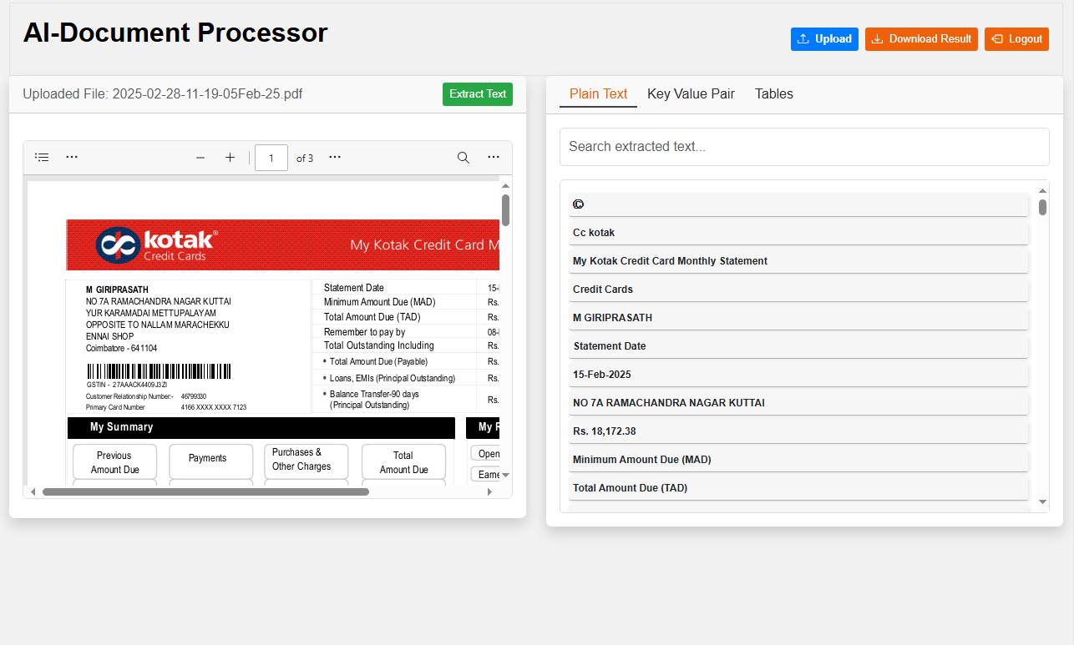
Task: Click ellipsis next to the contents icon
Action: click(72, 157)
